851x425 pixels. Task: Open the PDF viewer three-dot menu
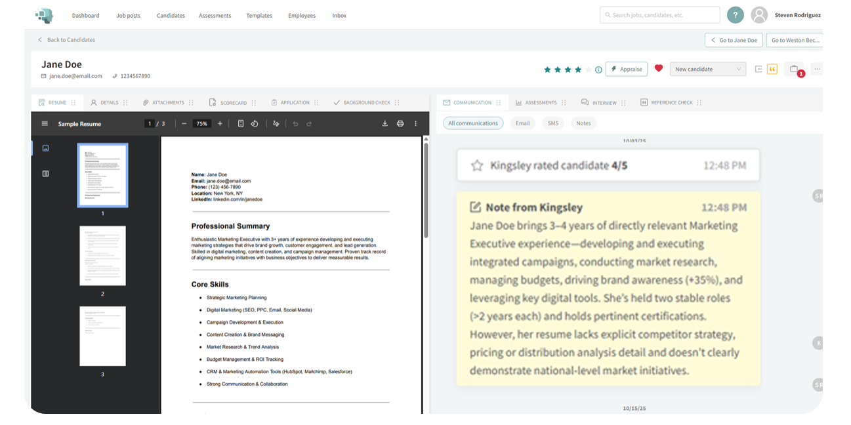click(x=415, y=123)
